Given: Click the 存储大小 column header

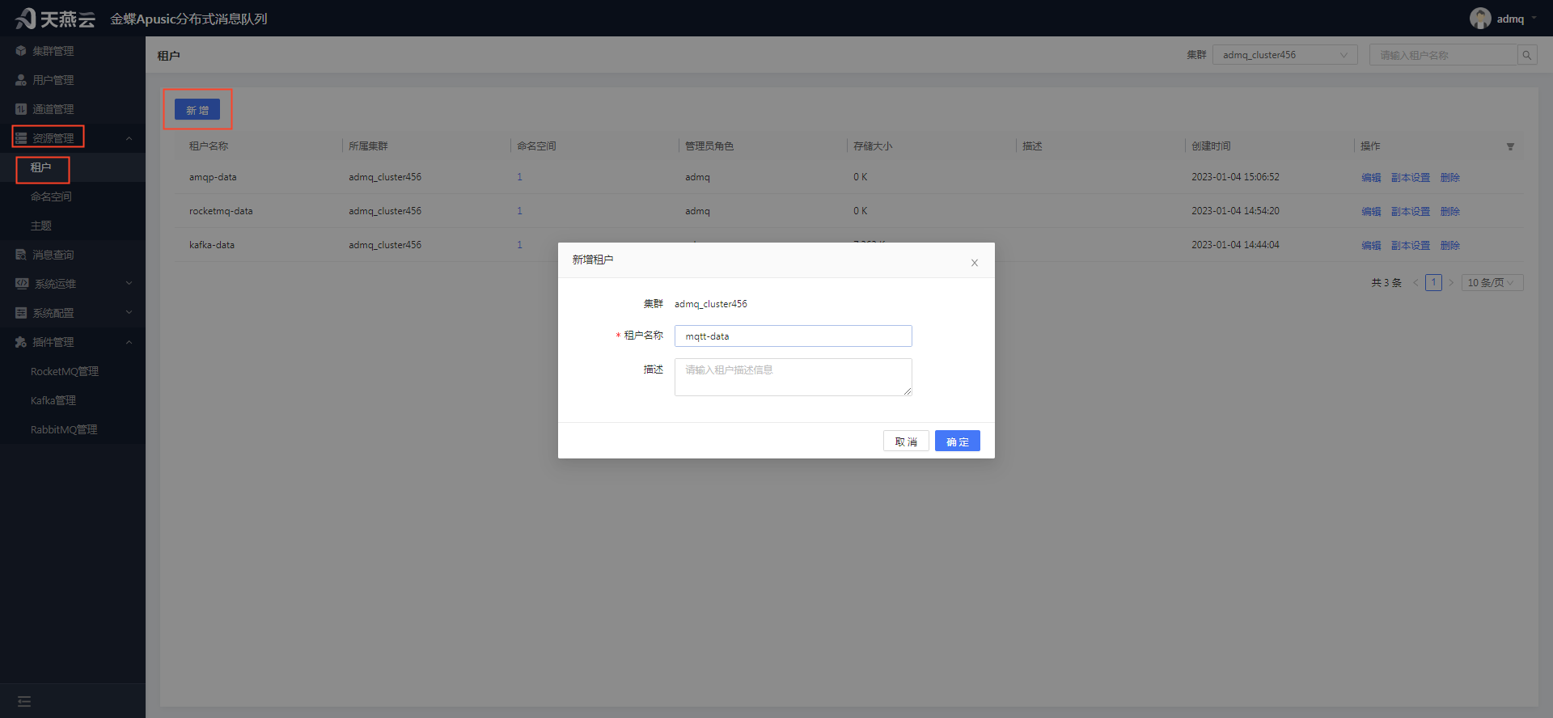Looking at the screenshot, I should [873, 146].
